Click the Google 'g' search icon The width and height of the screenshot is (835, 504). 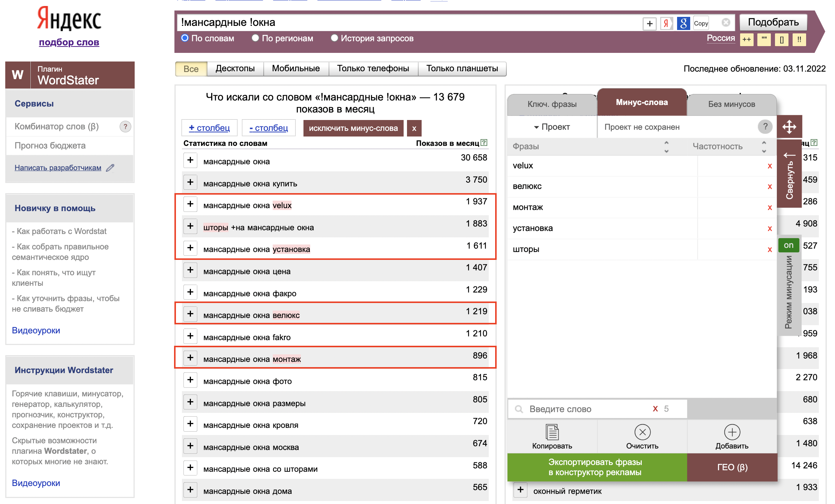click(683, 23)
